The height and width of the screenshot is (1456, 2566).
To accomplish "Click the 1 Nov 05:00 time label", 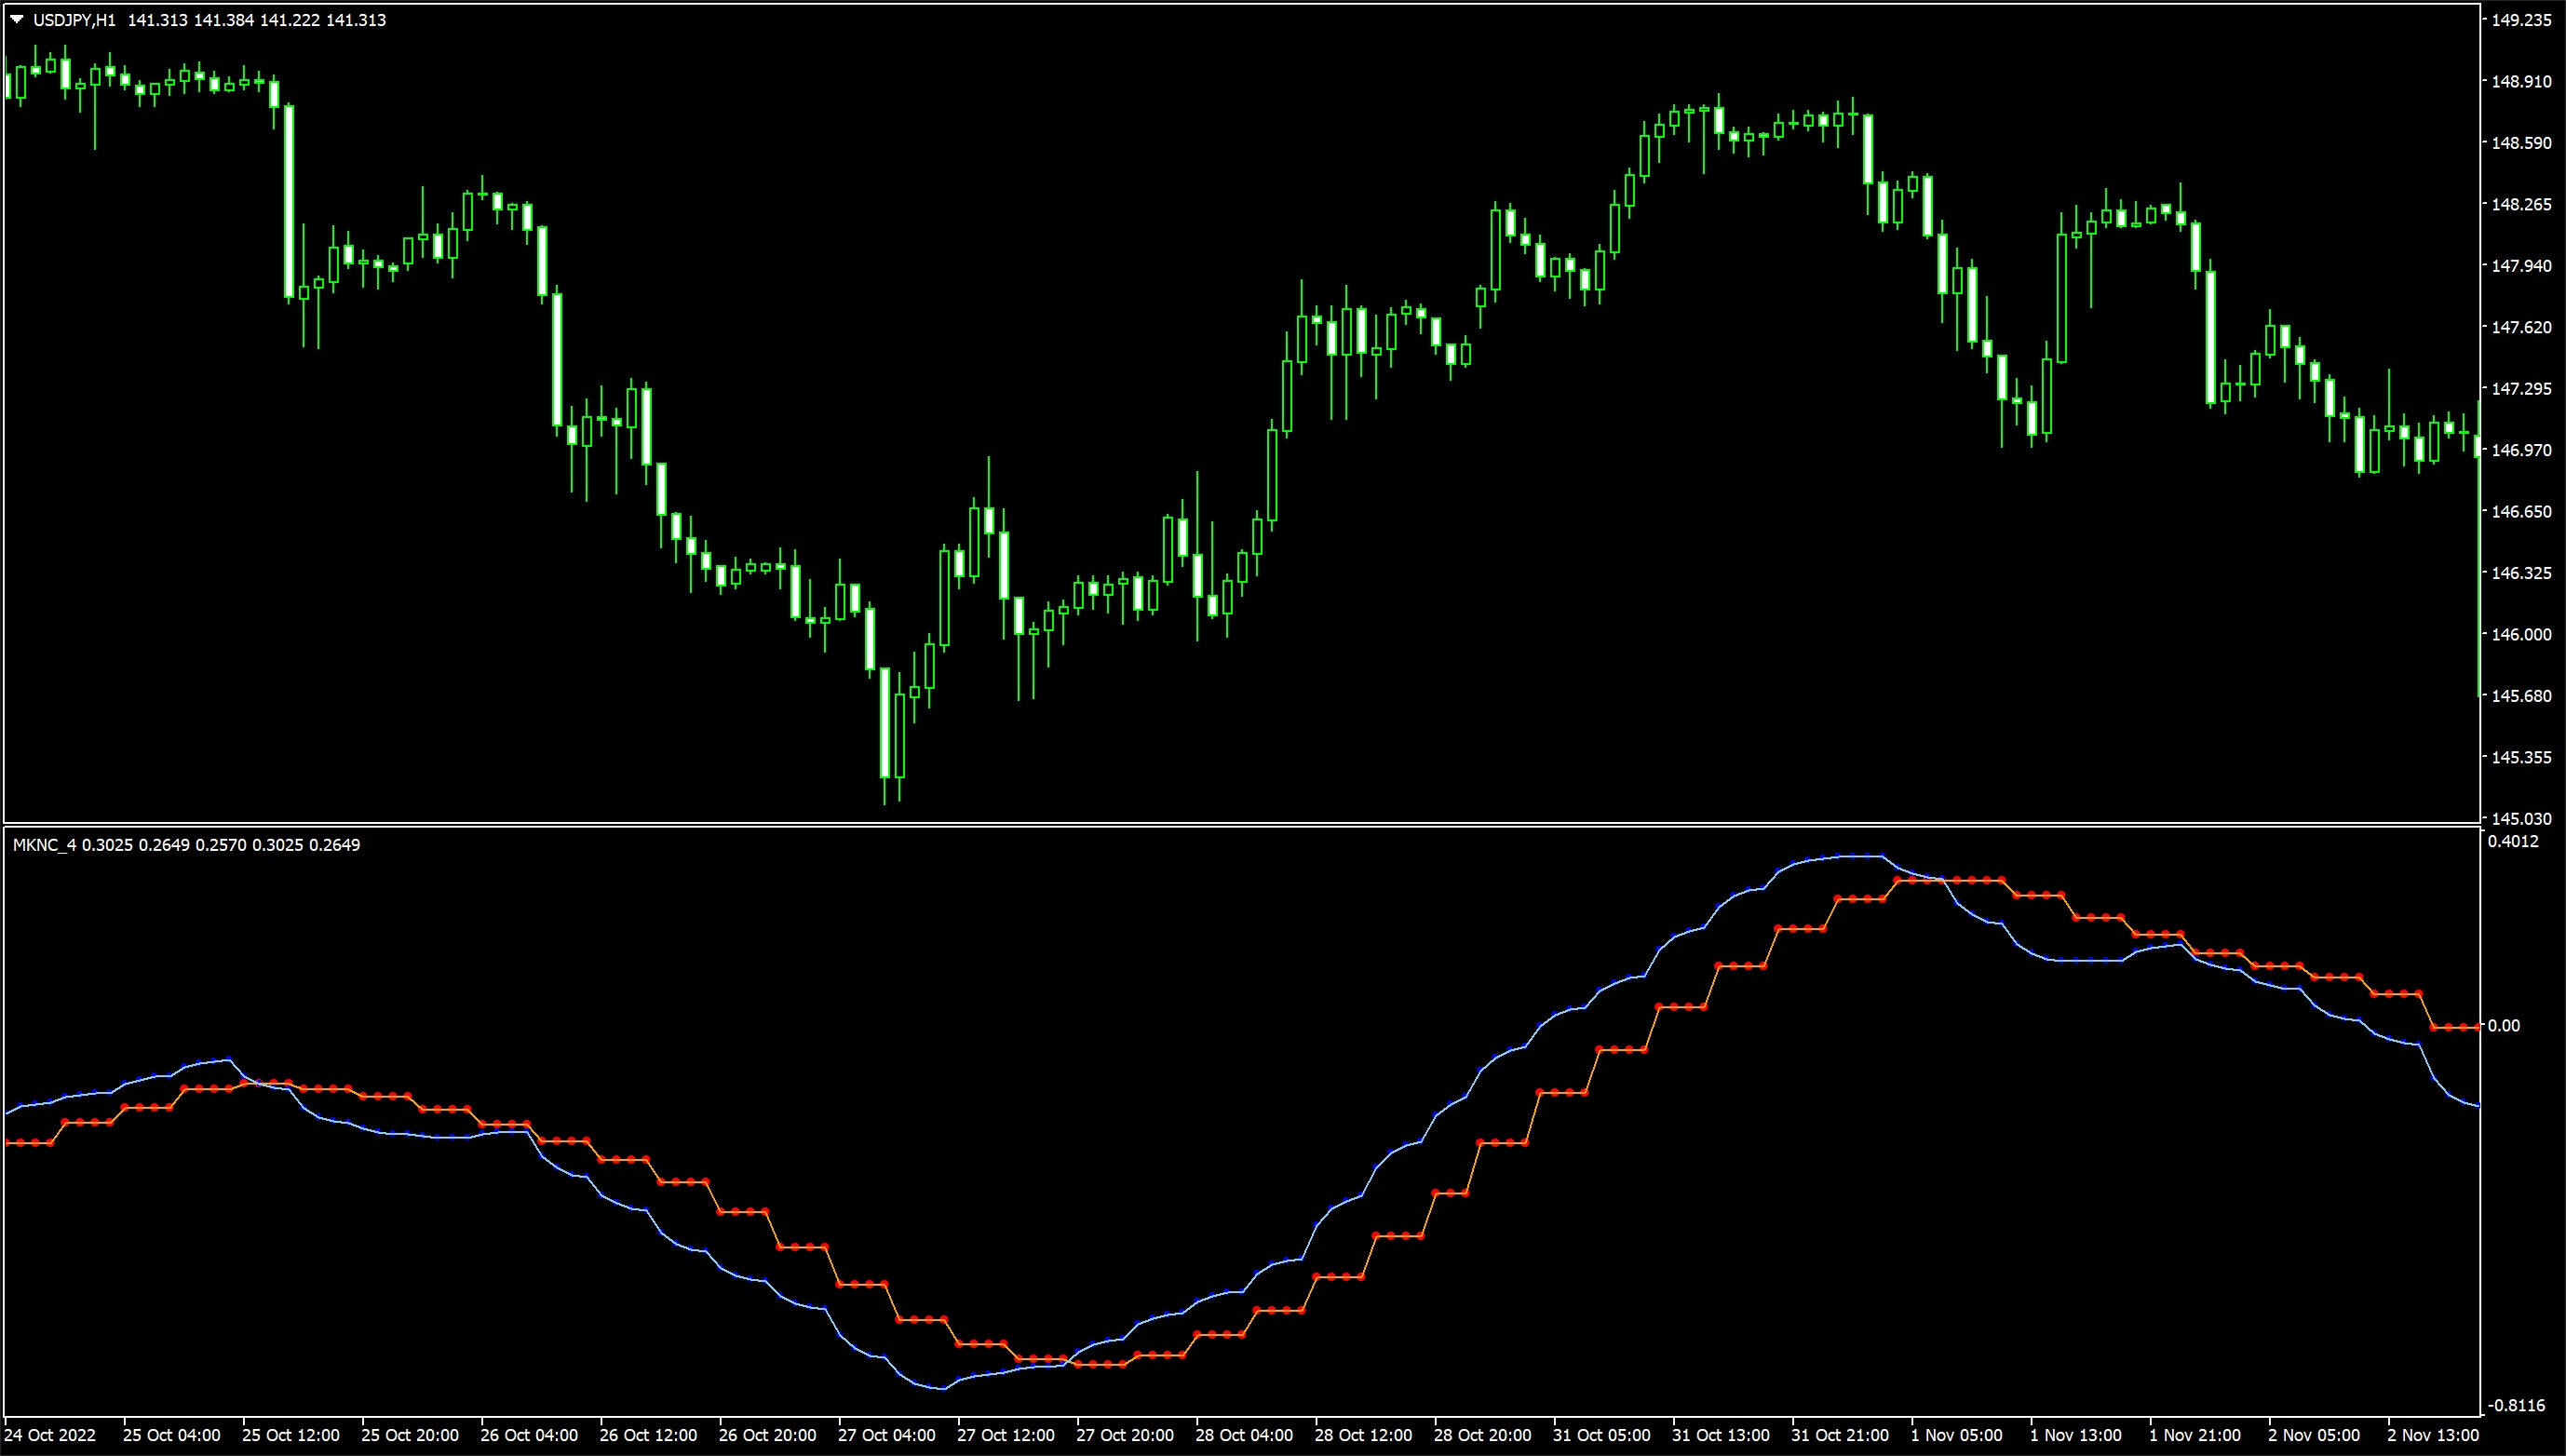I will coord(1956,1435).
